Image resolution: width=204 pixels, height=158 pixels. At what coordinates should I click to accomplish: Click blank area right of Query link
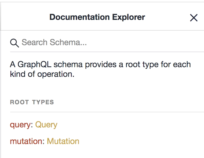click(131, 125)
